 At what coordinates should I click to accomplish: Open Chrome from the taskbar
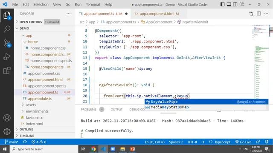point(93,149)
